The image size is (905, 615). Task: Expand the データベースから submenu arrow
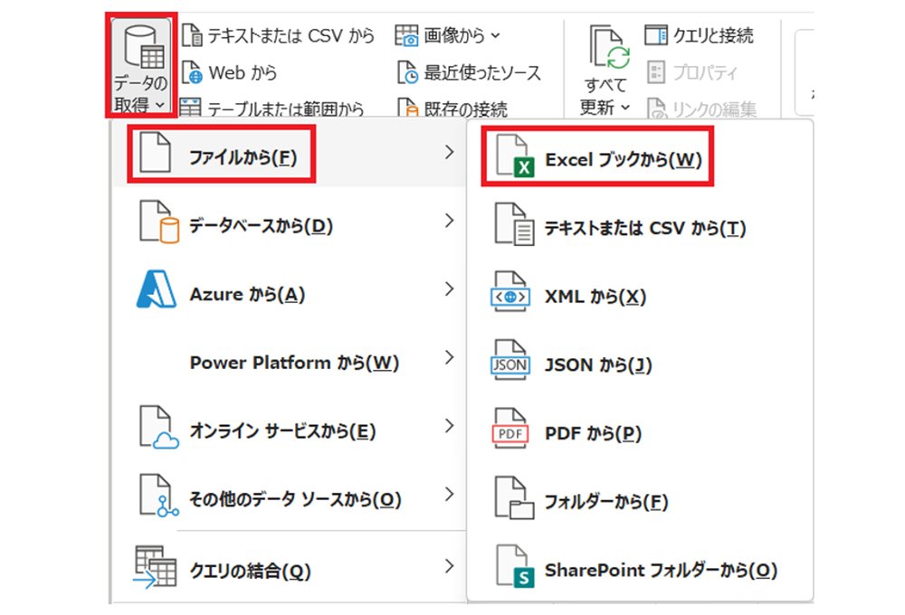click(x=449, y=221)
